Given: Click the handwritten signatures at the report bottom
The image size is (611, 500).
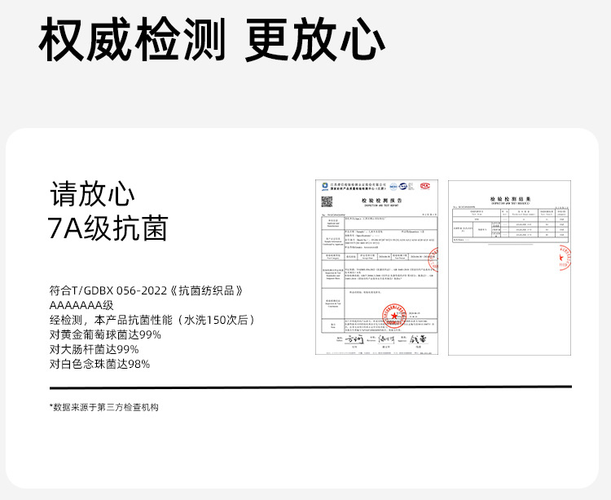Looking at the screenshot, I should point(383,339).
